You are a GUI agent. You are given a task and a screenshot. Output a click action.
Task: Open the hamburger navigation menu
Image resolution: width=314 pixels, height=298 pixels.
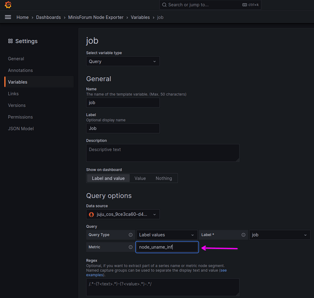point(8,17)
